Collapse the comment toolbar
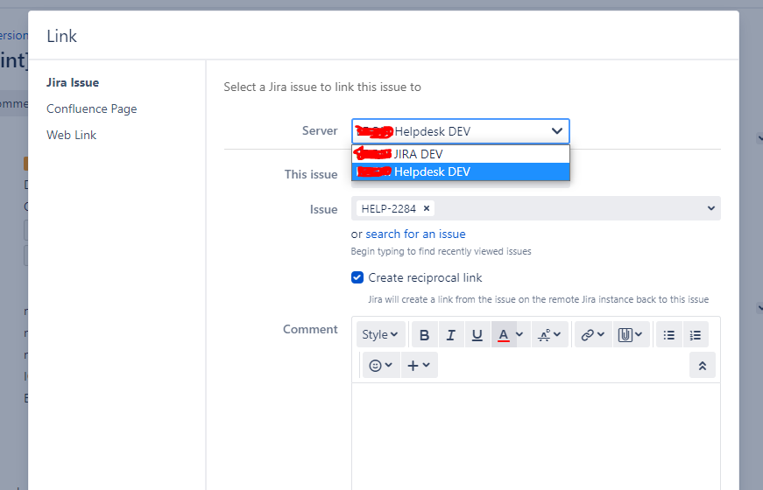Screen dimensions: 763x490 [703, 365]
